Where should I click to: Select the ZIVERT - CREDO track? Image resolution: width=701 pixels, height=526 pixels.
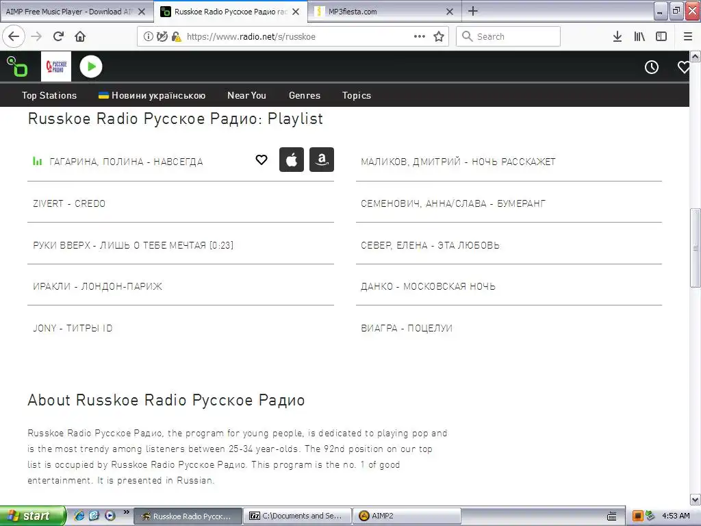[x=69, y=203]
